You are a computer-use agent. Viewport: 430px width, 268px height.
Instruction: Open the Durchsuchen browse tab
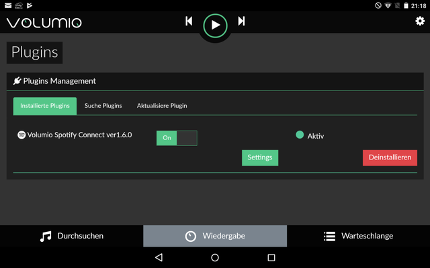(72, 236)
